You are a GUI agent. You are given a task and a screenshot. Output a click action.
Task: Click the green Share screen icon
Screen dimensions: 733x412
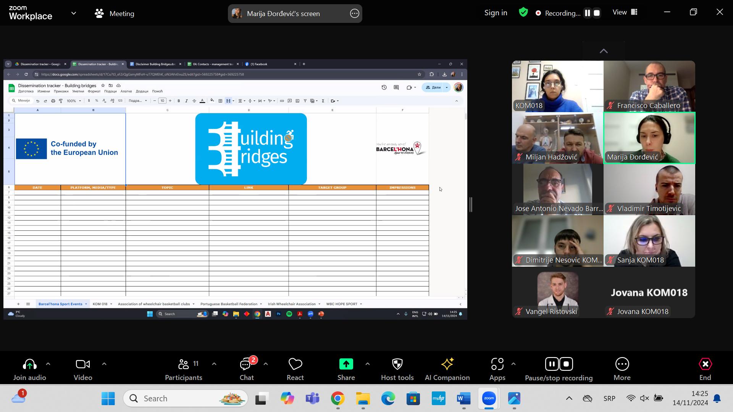click(x=346, y=364)
